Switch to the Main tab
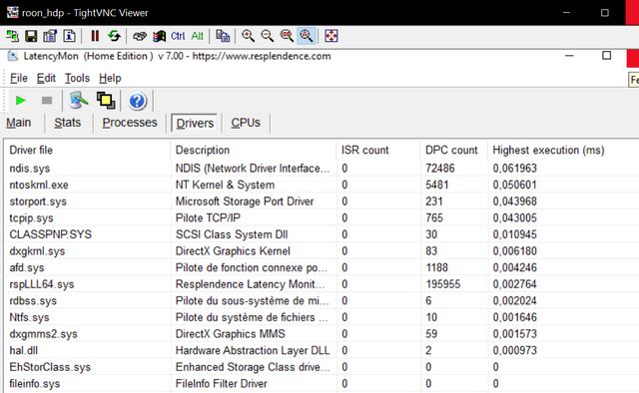The width and height of the screenshot is (639, 393). (19, 123)
